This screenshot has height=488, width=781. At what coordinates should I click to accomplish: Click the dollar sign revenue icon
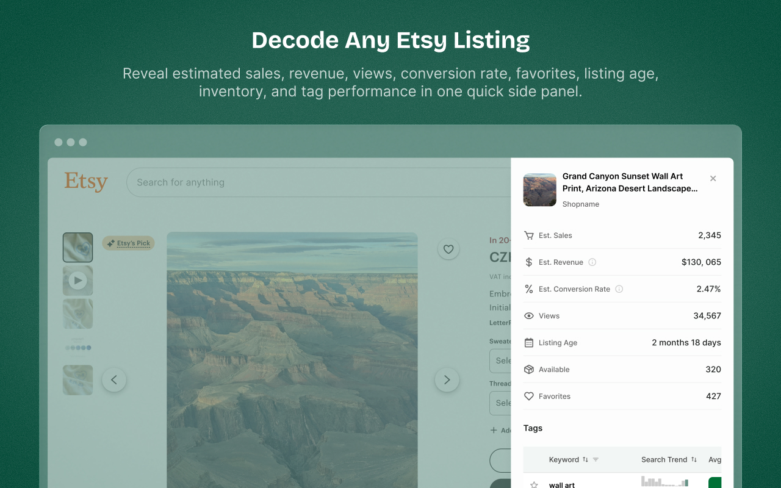pyautogui.click(x=529, y=262)
